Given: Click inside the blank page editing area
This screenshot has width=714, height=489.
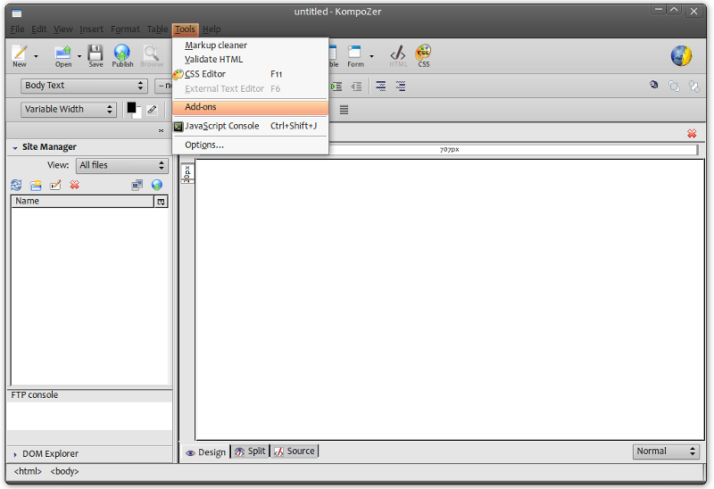Looking at the screenshot, I should click(450, 300).
